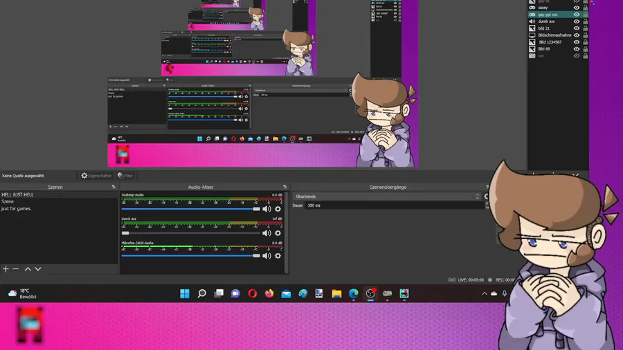623x350 pixels.
Task: Hide the 'sussy' source with its eye
Action: 576,8
